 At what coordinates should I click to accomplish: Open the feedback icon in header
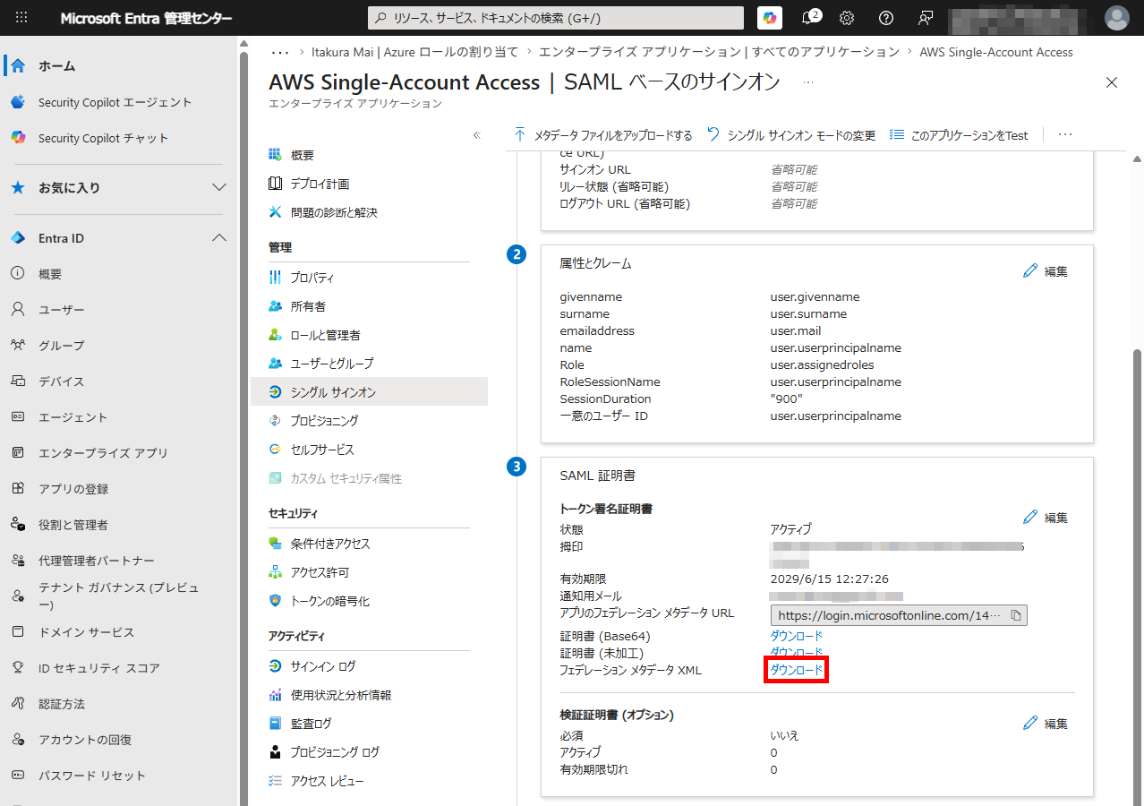pyautogui.click(x=926, y=18)
